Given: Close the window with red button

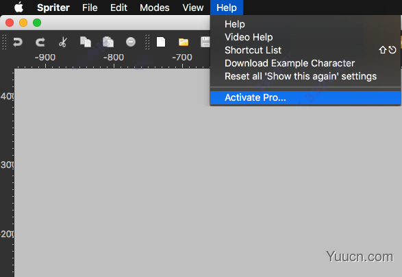Looking at the screenshot, I should pos(10,23).
